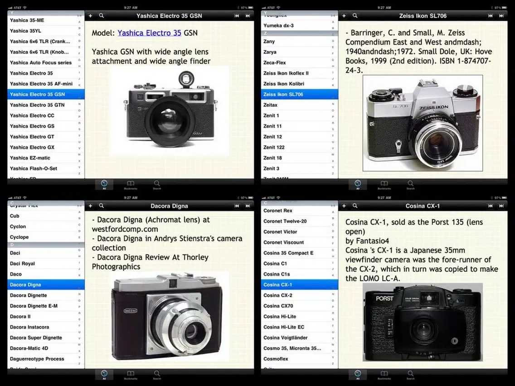
Task: Open Zeiss Ikon Kolibri entry
Action: [x=299, y=84]
